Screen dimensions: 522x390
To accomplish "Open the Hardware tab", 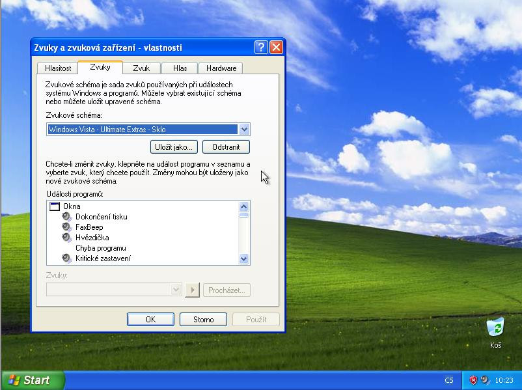I will coord(221,68).
